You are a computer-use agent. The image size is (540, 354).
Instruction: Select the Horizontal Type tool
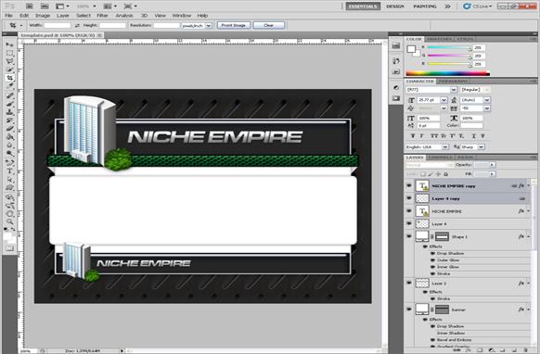[x=9, y=171]
